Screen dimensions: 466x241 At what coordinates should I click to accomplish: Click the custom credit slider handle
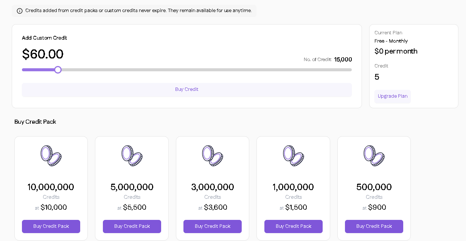coord(58,70)
